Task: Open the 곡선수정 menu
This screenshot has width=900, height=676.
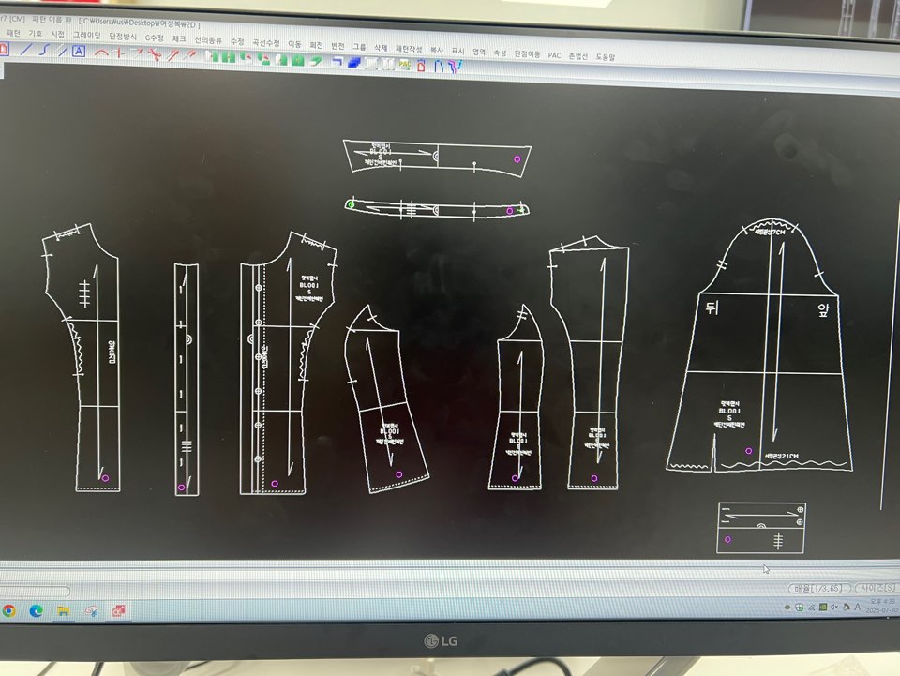Action: pos(266,42)
